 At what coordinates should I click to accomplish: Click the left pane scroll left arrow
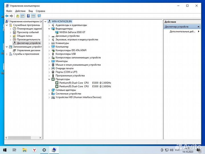click(x=6, y=138)
